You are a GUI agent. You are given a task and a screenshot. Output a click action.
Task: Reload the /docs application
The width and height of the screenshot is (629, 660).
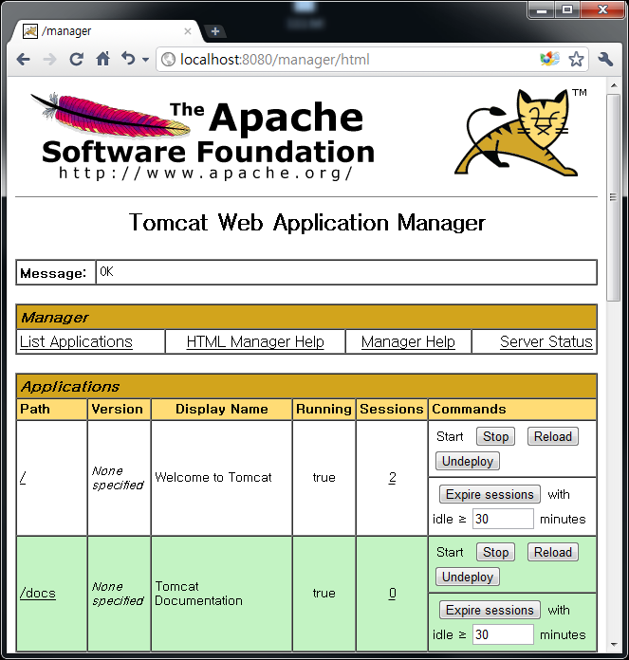pos(553,552)
